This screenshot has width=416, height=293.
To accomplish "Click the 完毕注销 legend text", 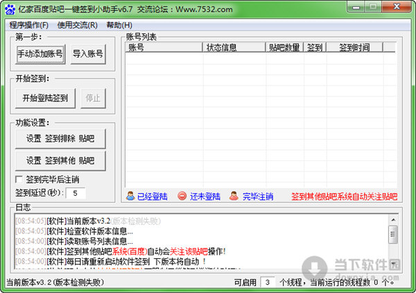I will (x=258, y=196).
